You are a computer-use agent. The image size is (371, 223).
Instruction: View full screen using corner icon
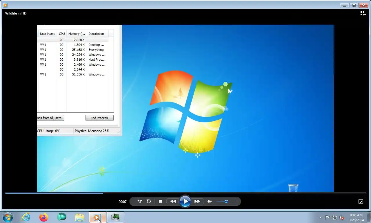[361, 202]
